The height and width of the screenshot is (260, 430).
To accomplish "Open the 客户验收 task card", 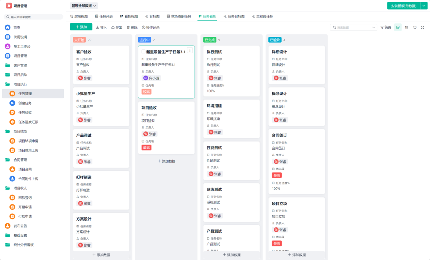I will [x=101, y=65].
